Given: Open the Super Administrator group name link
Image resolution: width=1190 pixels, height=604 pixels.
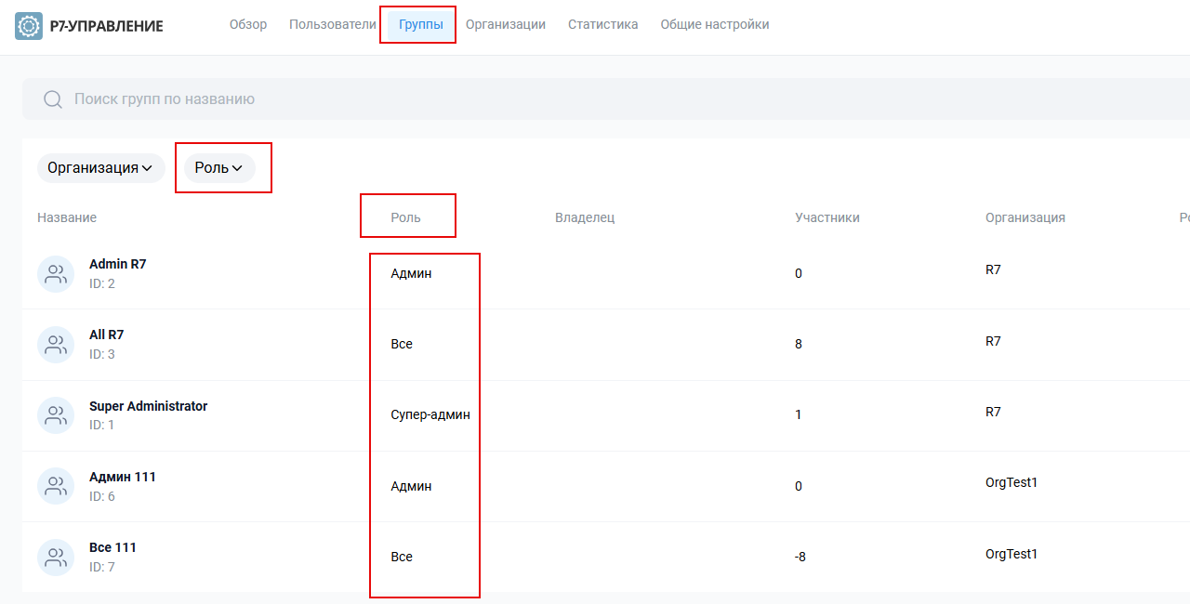Looking at the screenshot, I should [148, 406].
